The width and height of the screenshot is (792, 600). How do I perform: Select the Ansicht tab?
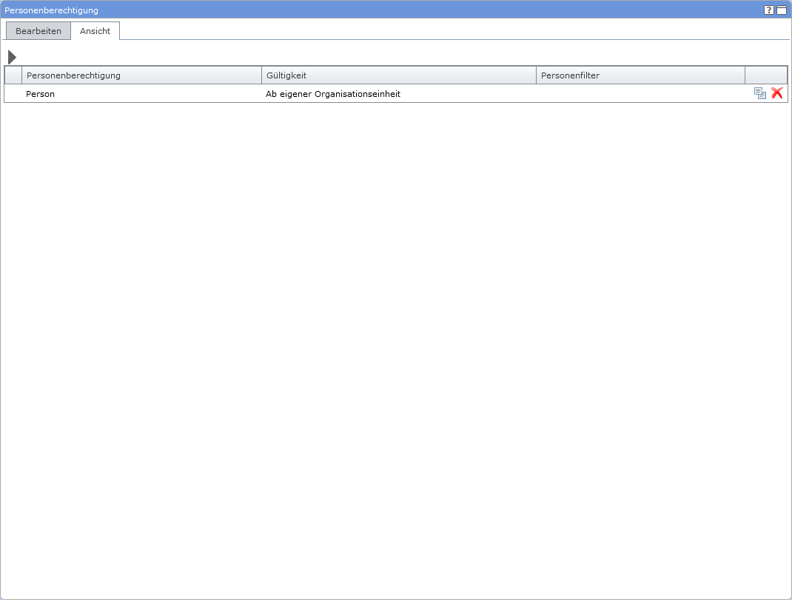click(95, 31)
